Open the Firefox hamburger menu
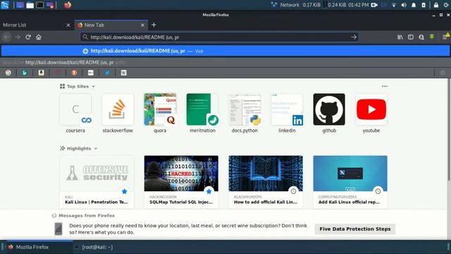This screenshot has height=254, width=451. click(445, 37)
